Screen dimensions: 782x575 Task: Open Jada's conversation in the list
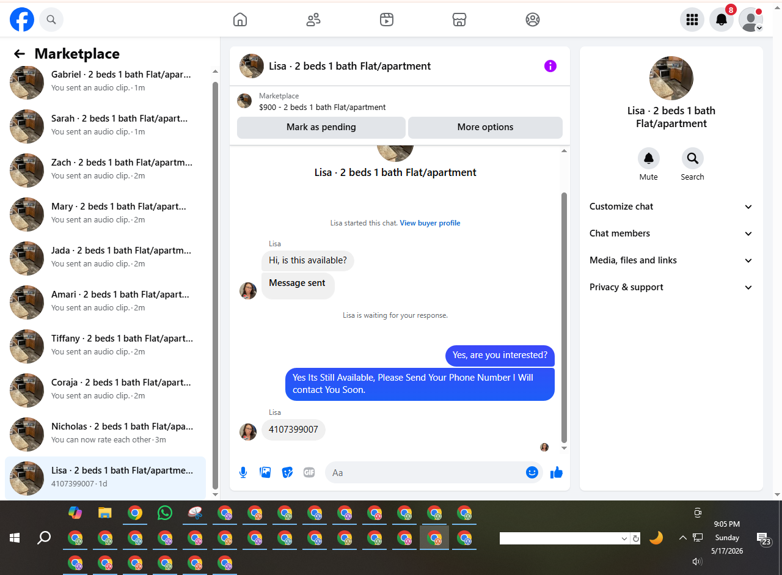click(x=106, y=258)
